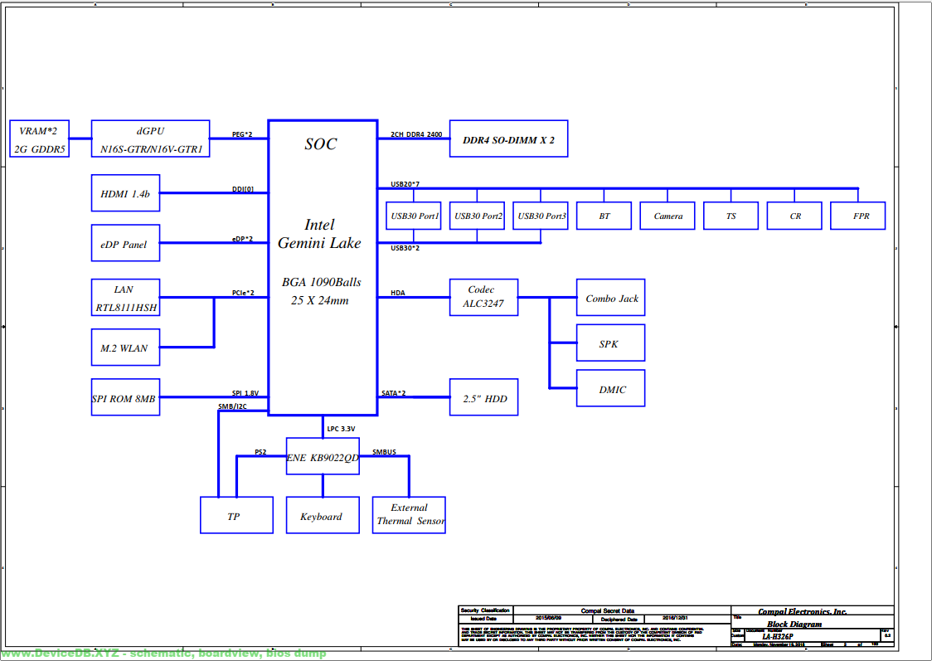Select the USB30*2 bus label
The image size is (932, 661).
(405, 248)
